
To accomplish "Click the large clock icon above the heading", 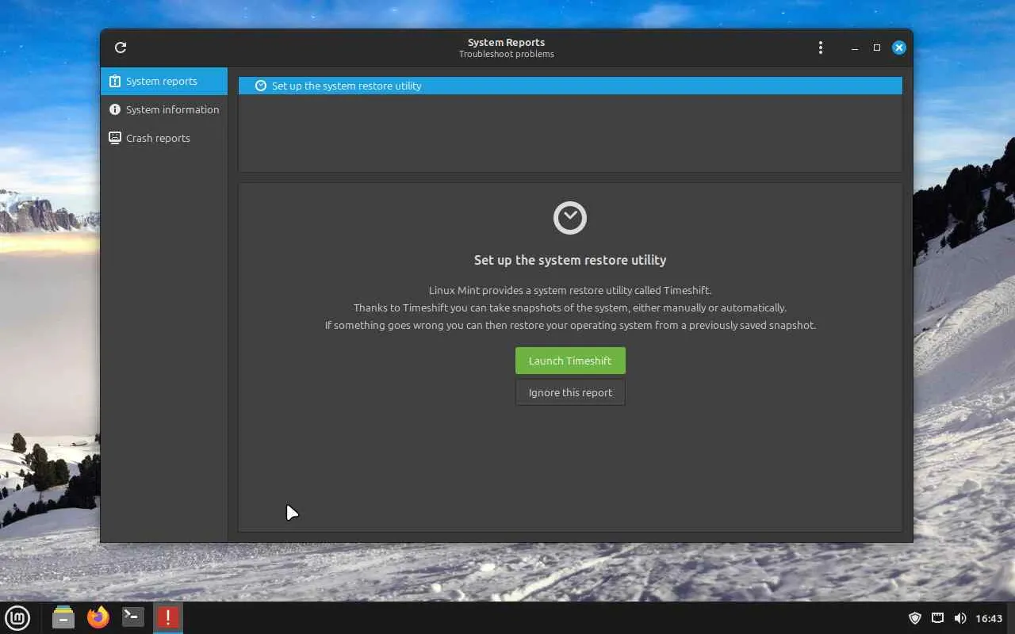I will 570,218.
